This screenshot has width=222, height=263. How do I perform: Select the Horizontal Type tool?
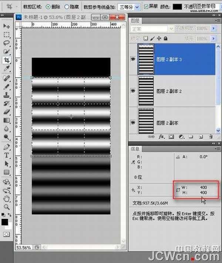(x=7, y=155)
